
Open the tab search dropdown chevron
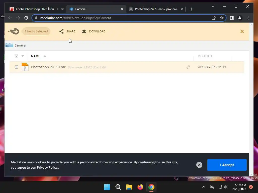[213, 6]
